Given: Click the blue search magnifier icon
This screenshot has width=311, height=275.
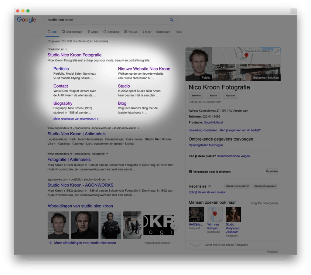Looking at the screenshot, I should point(172,20).
